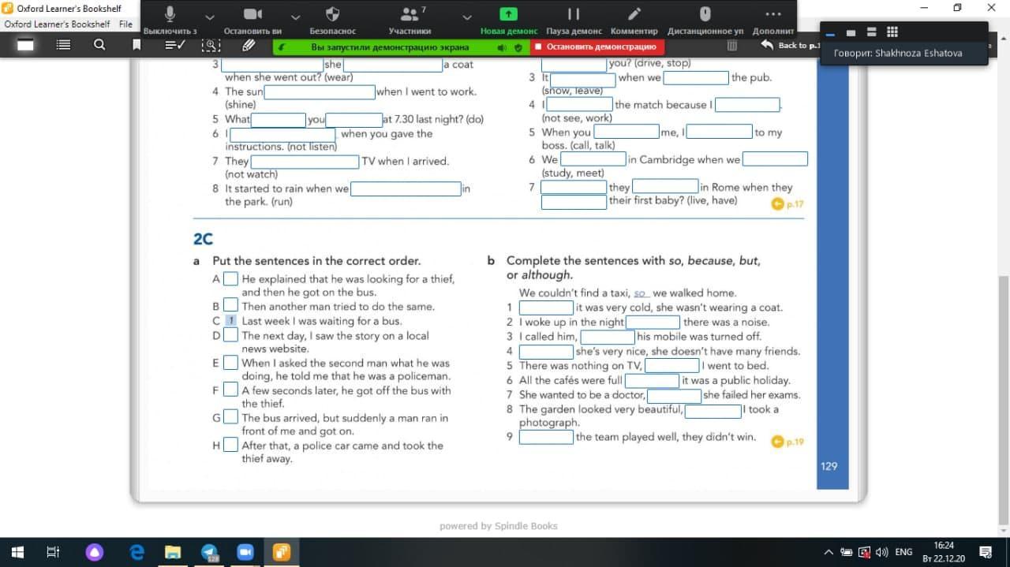Screen dimensions: 1010x567
Task: Open Безопасность security shield menu
Action: pyautogui.click(x=332, y=21)
